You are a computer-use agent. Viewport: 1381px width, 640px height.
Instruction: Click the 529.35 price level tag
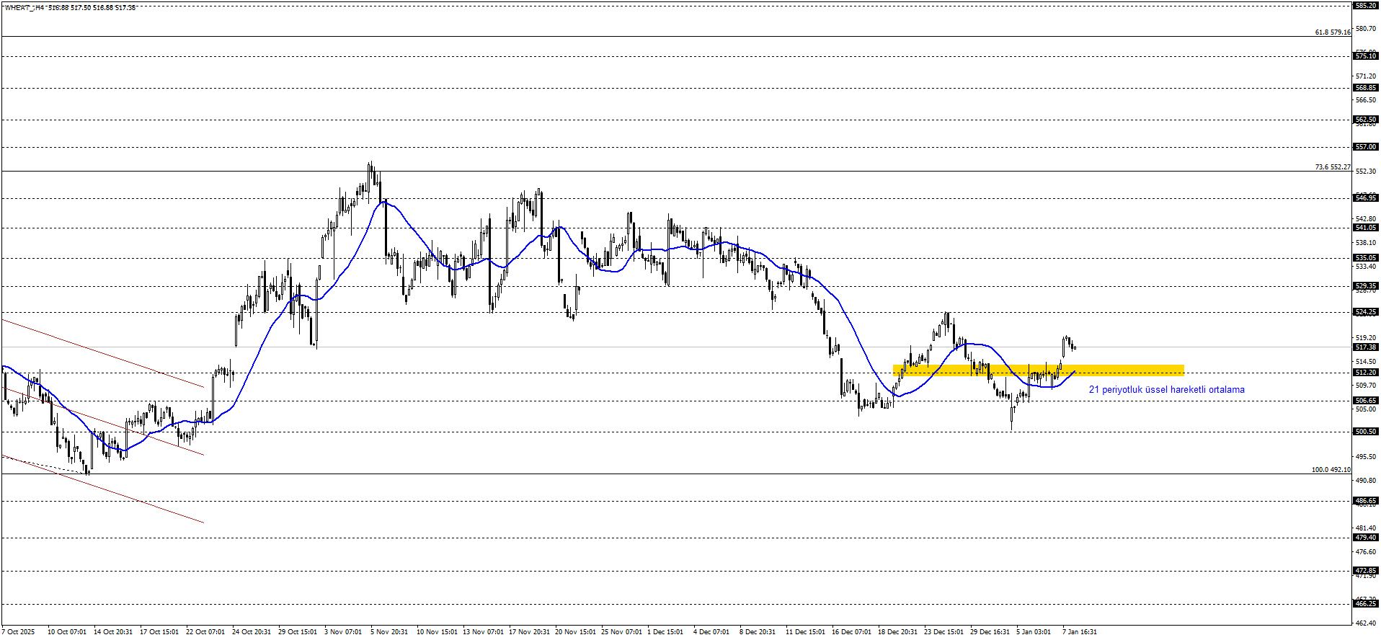pos(1365,286)
